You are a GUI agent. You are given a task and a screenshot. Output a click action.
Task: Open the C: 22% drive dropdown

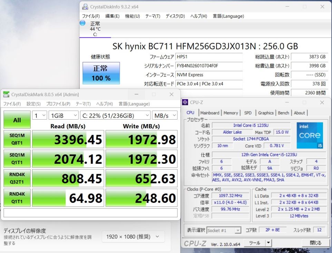click(115, 115)
